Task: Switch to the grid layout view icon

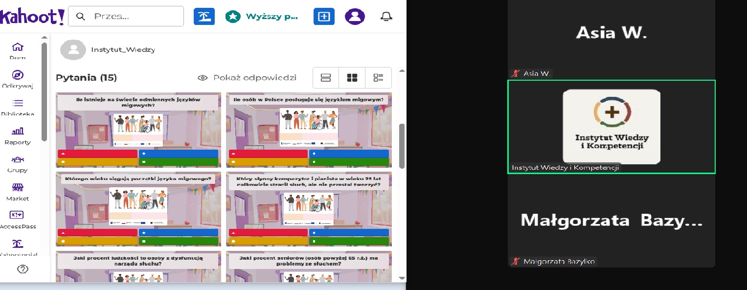Action: (352, 78)
